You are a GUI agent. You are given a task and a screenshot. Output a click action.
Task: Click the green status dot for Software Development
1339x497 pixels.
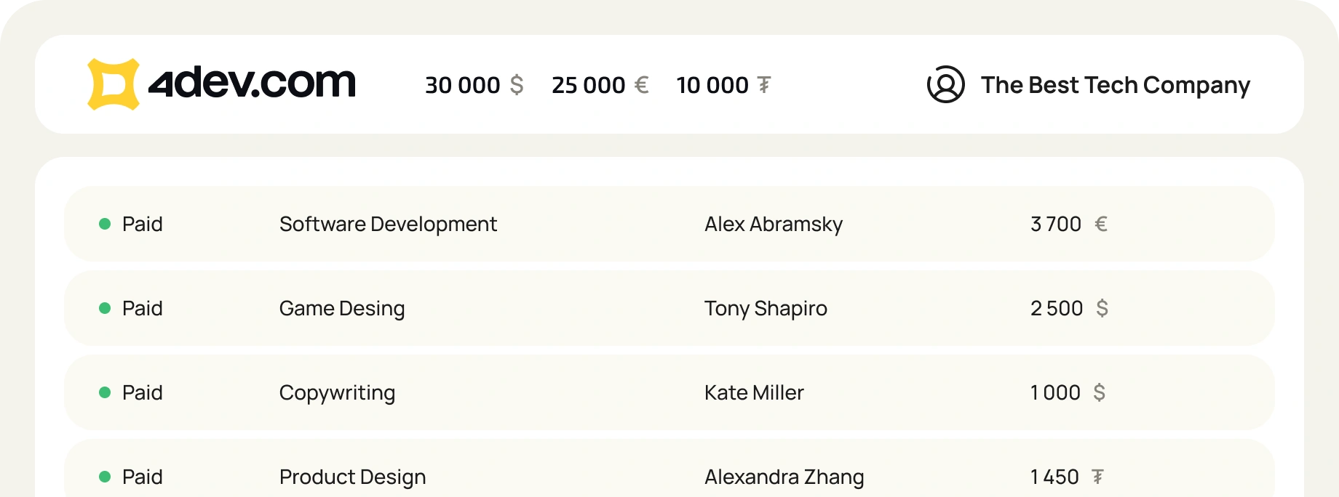(x=105, y=224)
